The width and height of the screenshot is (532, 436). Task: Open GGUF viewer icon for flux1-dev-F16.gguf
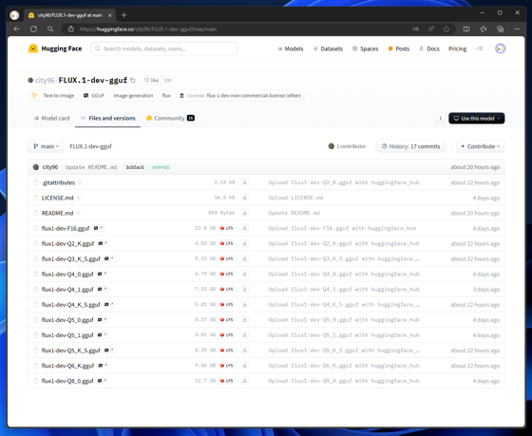click(99, 228)
